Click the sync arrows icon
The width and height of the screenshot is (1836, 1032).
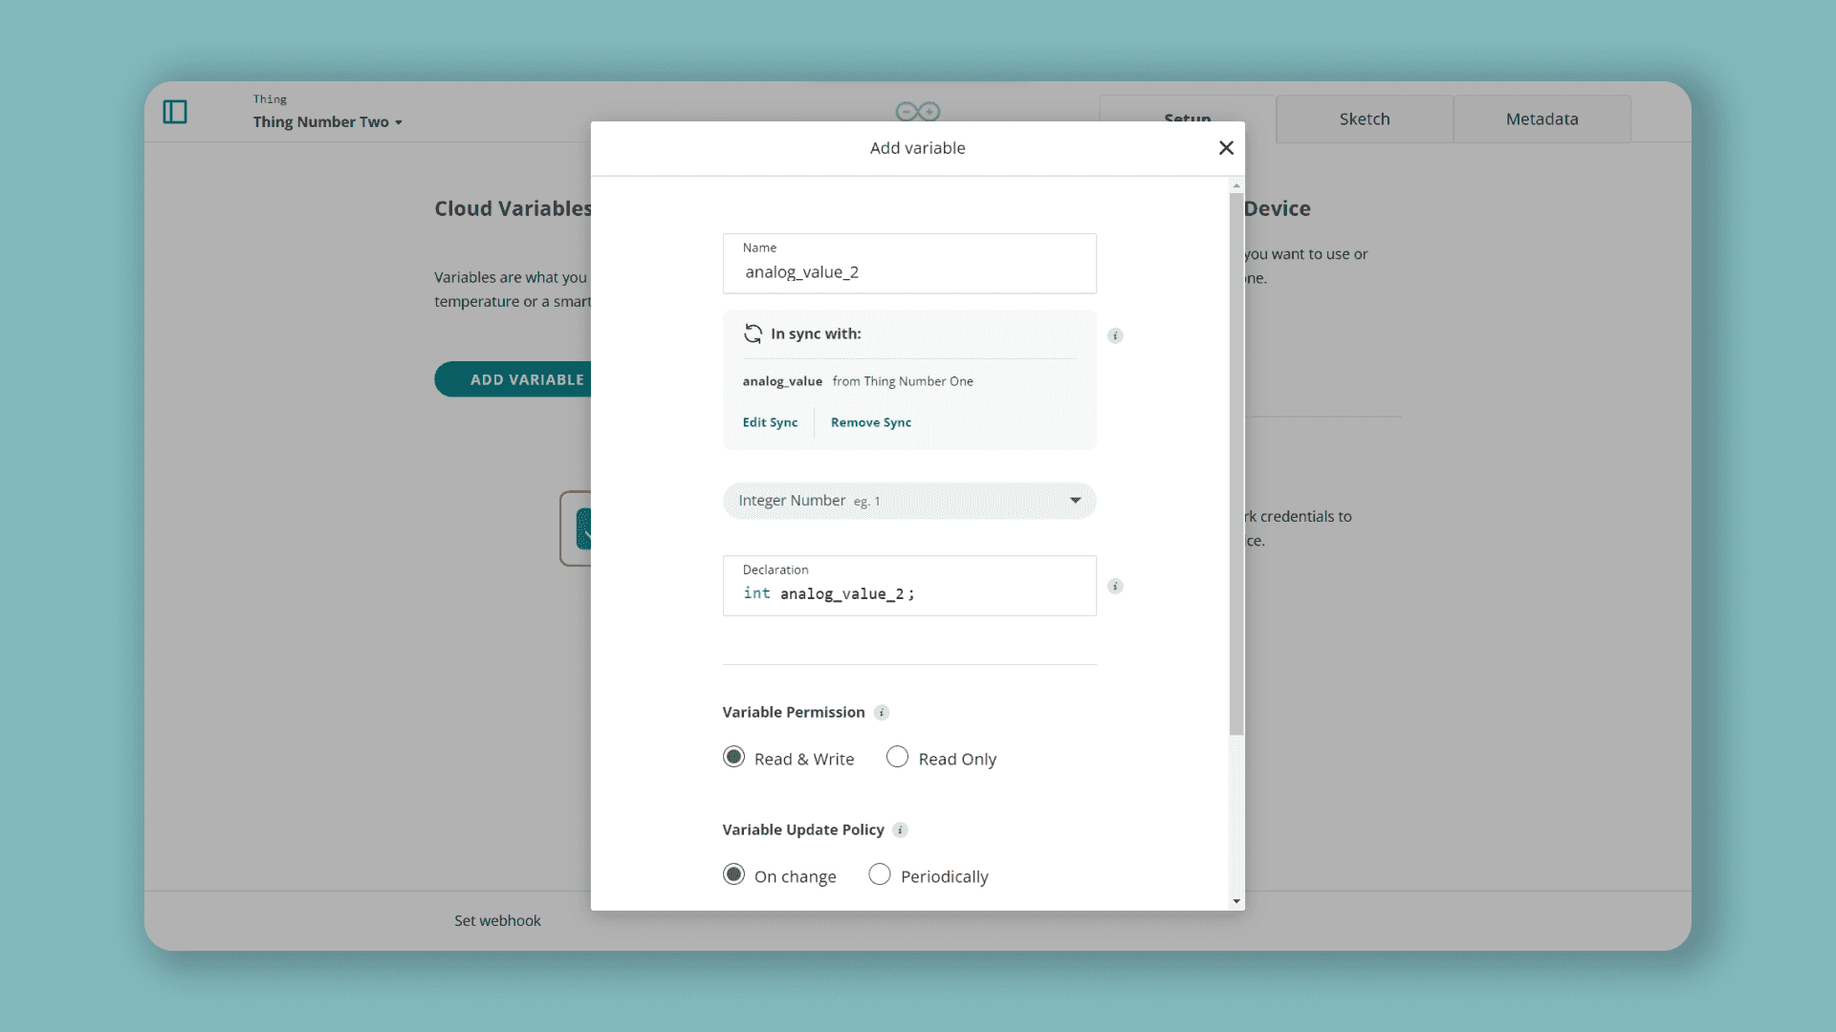[754, 333]
